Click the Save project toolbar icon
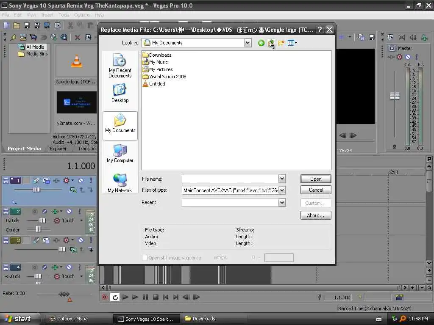This screenshot has height=325, width=434. [27, 26]
